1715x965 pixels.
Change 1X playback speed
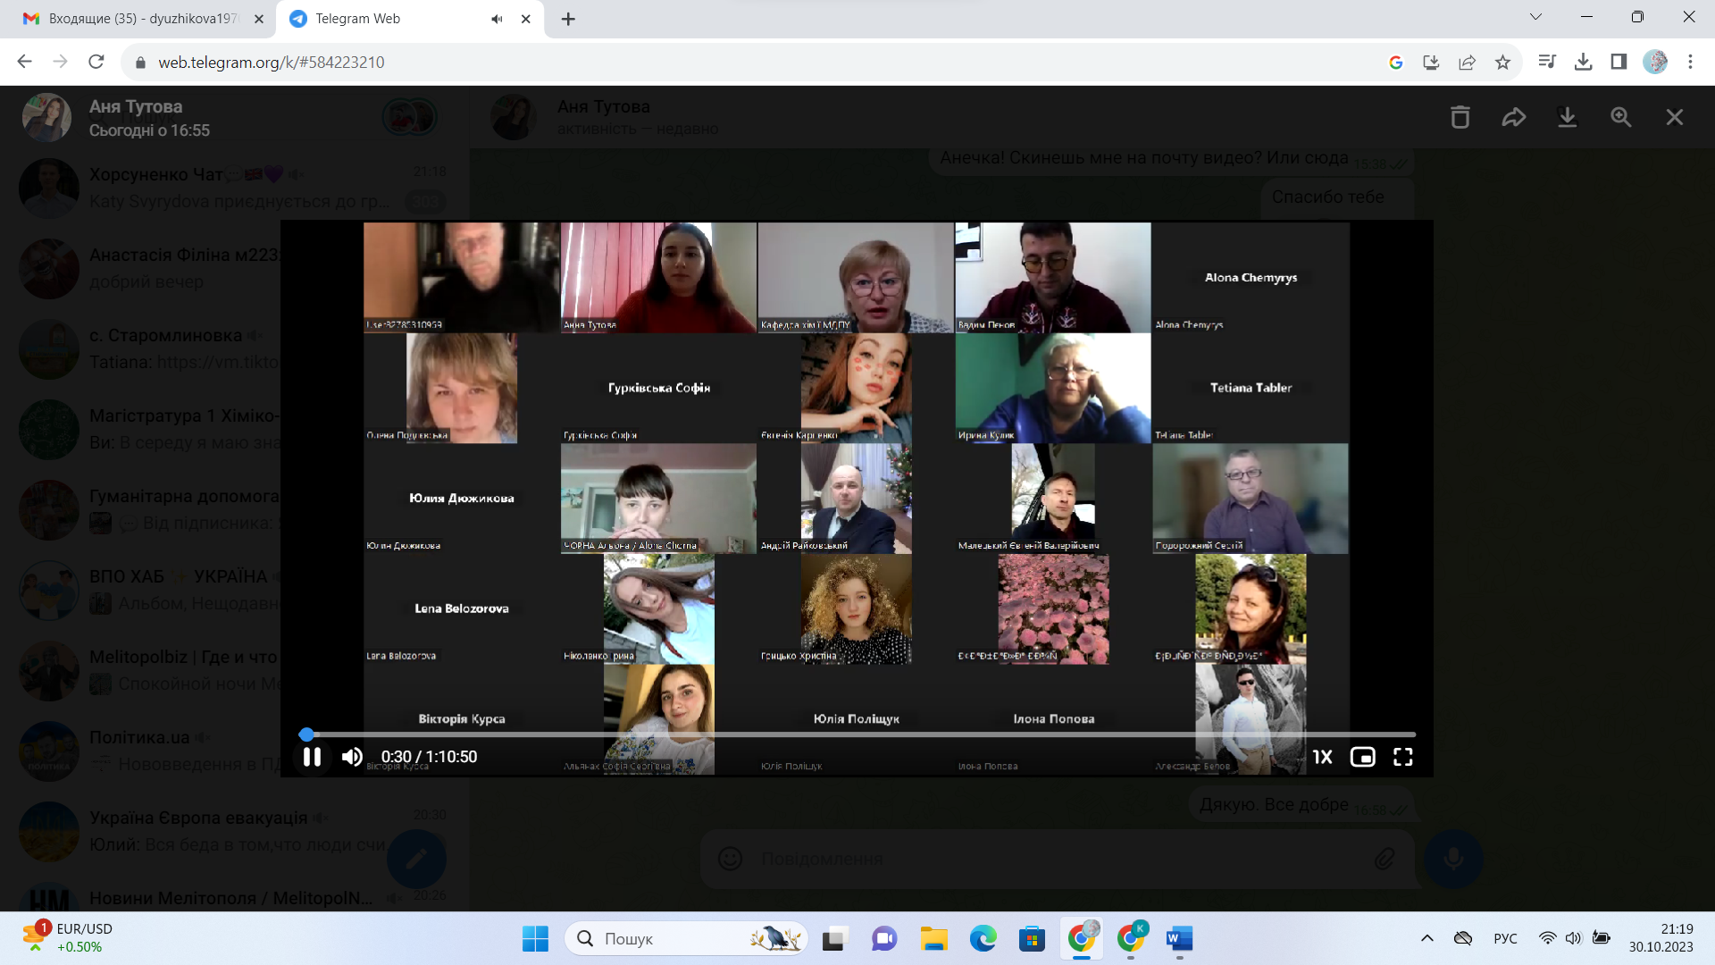coord(1322,757)
